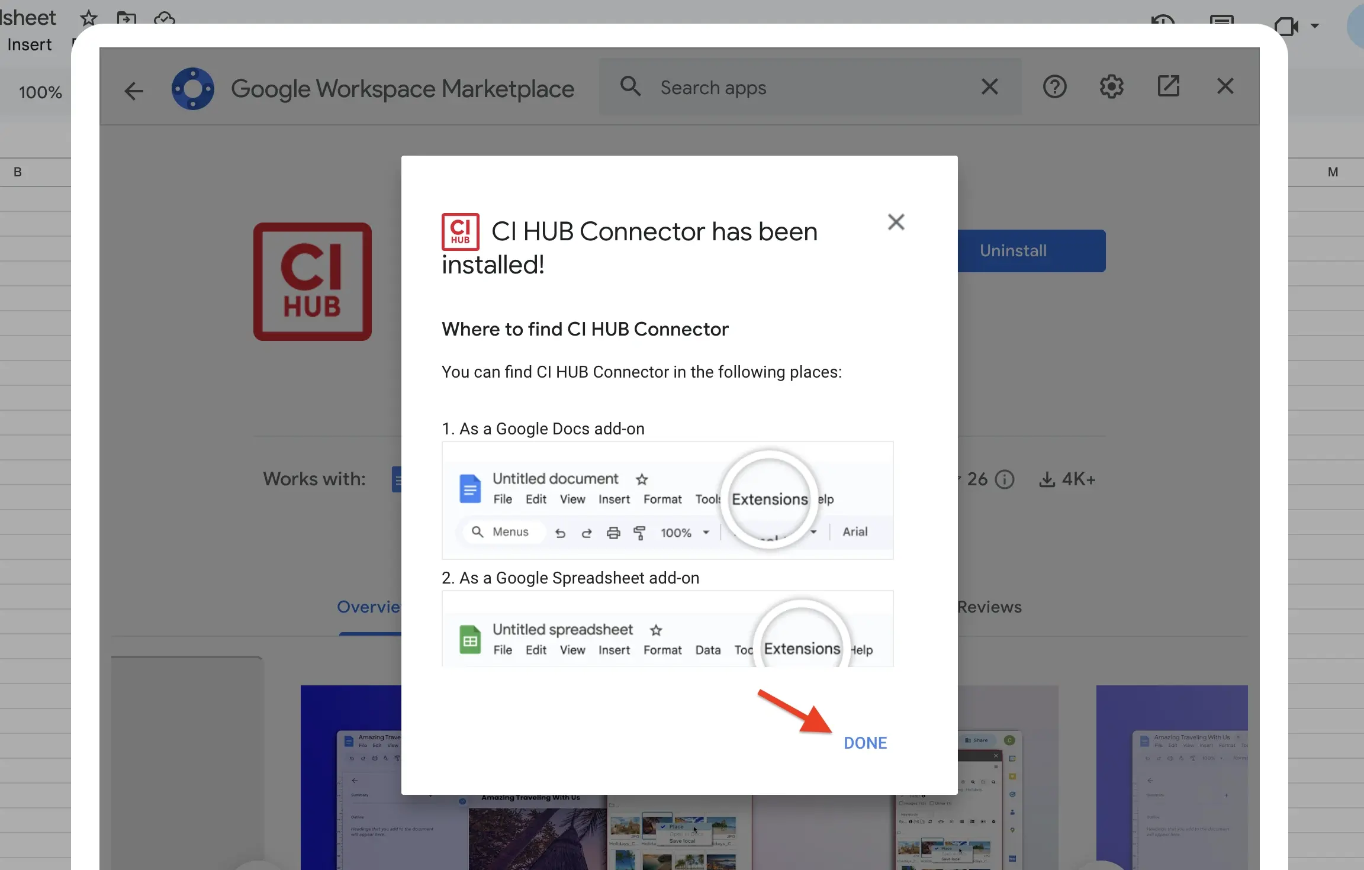Click the 'Where to find CI HUB Connector' heading
This screenshot has height=870, width=1364.
tap(585, 329)
